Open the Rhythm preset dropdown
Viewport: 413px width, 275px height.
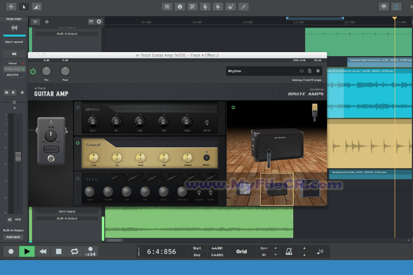262,71
